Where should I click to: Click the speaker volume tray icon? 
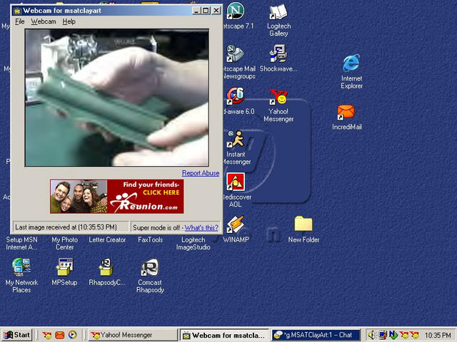371,336
